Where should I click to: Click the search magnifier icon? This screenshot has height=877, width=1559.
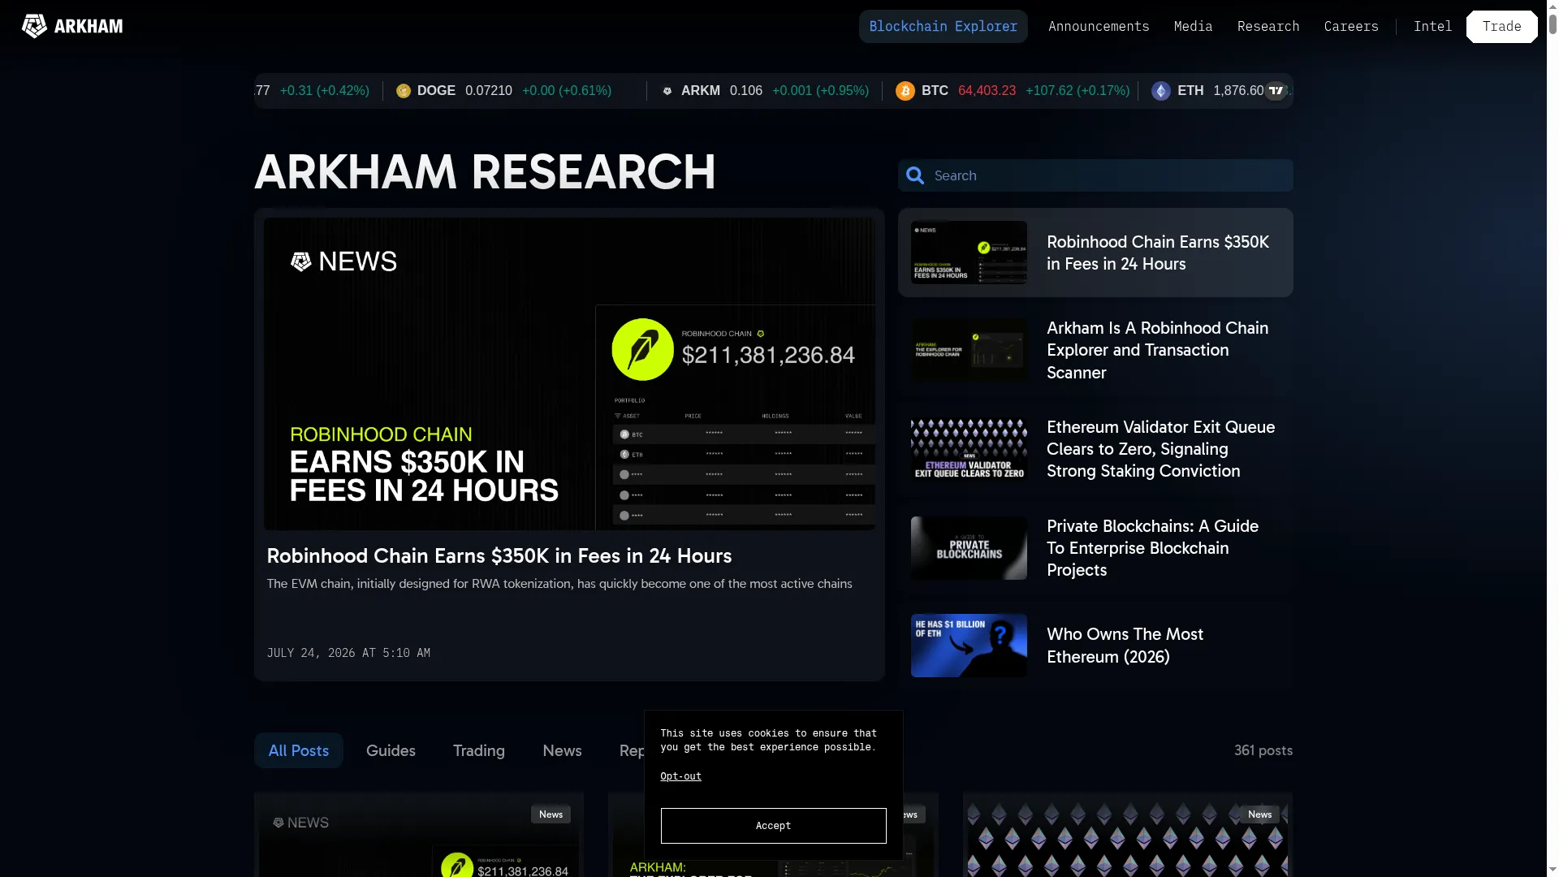915,175
